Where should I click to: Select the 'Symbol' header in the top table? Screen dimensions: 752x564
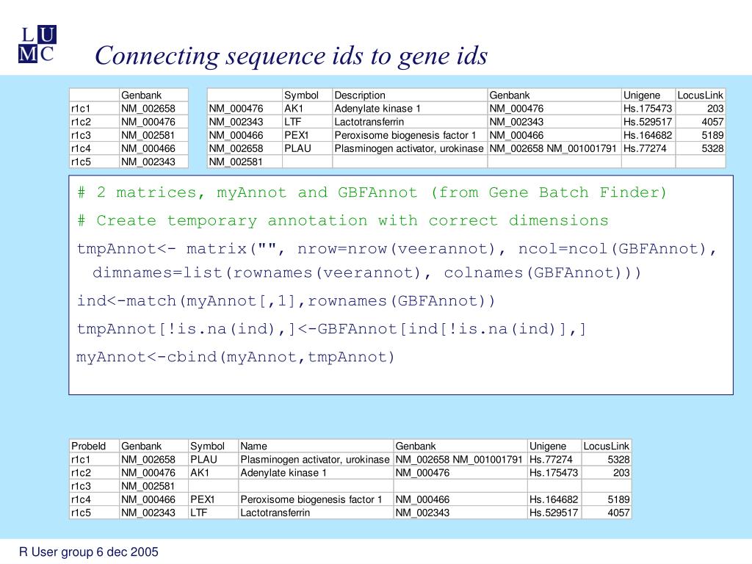(x=301, y=95)
